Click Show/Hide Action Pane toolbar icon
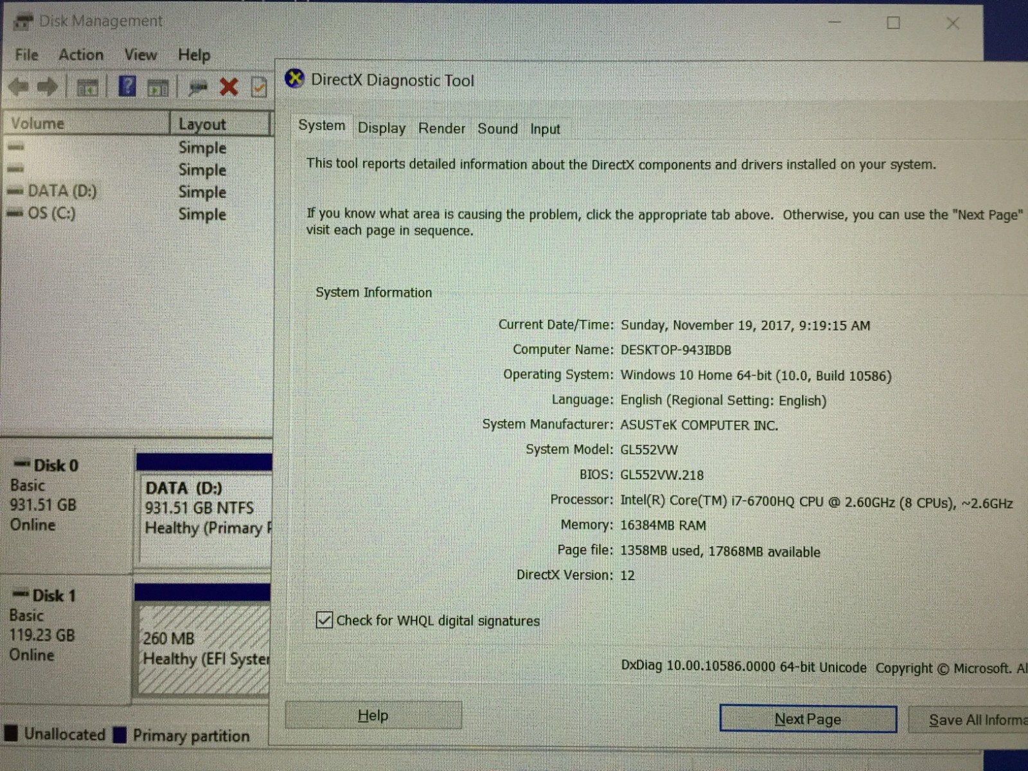This screenshot has width=1028, height=771. pyautogui.click(x=157, y=87)
